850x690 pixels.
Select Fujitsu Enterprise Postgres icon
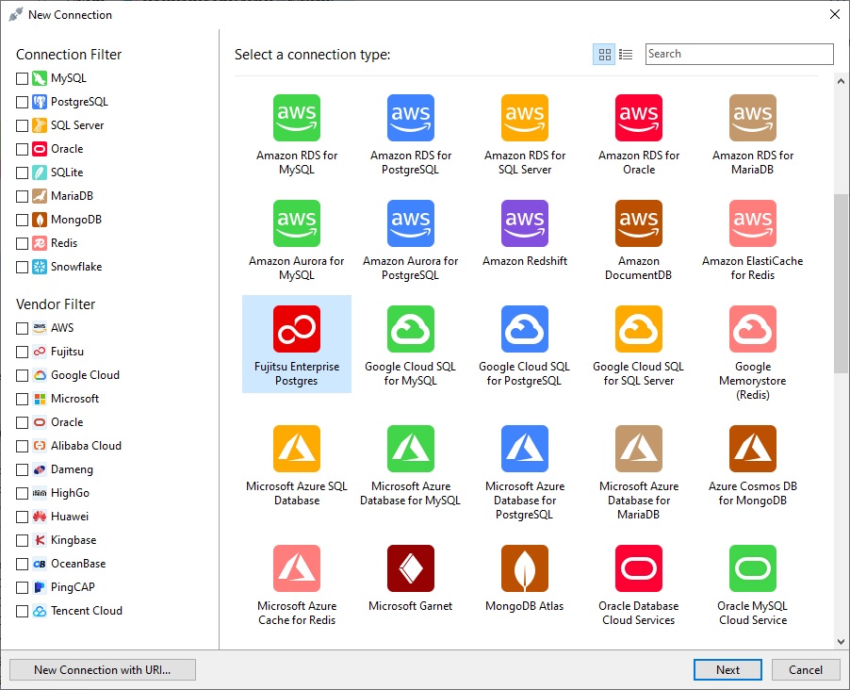pyautogui.click(x=297, y=329)
